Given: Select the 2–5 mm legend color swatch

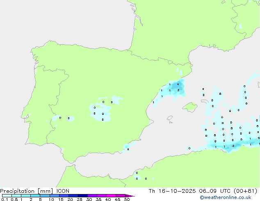Looking at the screenshot, I should (x=35, y=196).
